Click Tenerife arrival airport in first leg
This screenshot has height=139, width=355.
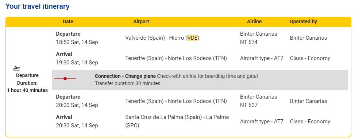[x=176, y=58]
